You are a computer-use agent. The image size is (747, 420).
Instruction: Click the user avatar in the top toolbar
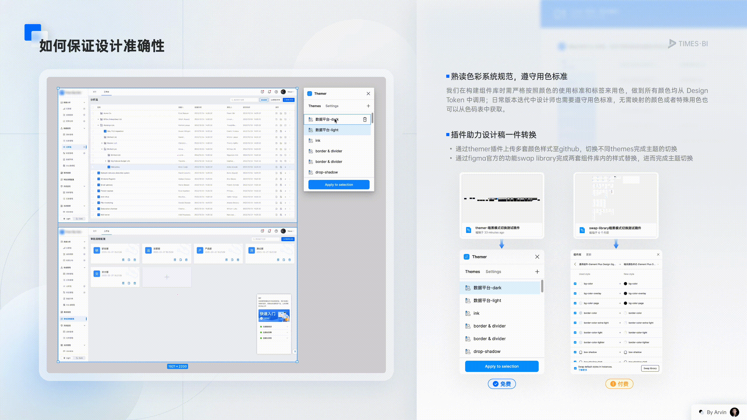click(283, 92)
